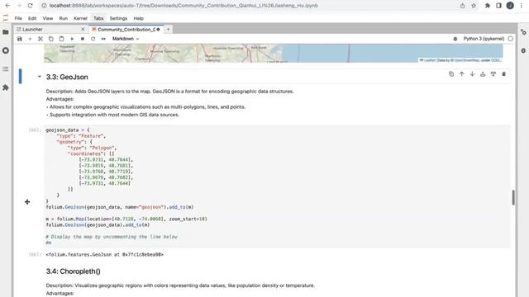
Task: Select the Community_Contribution notebook tab
Action: (126, 30)
